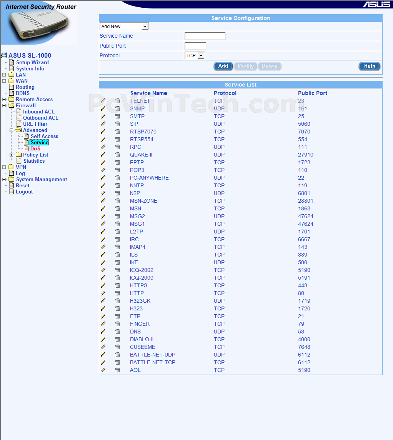Click pencil icon next to IRC

click(103, 239)
